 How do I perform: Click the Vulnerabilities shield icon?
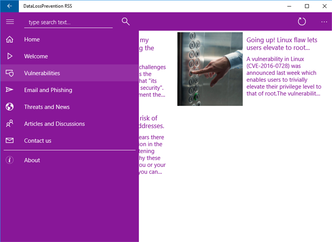pos(10,73)
